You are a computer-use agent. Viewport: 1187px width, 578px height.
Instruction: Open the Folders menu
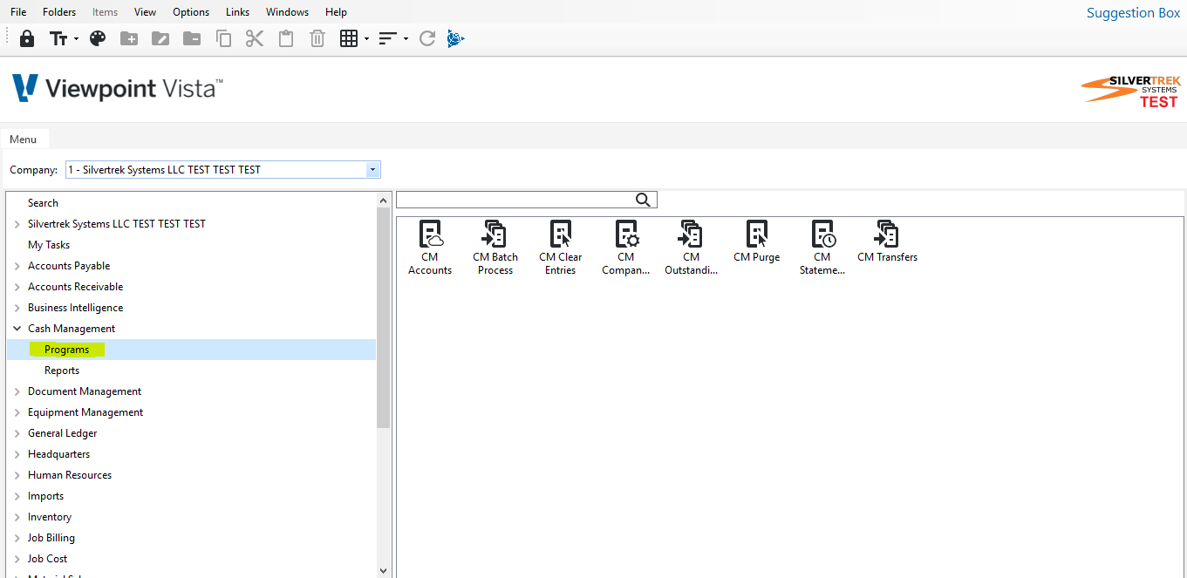point(59,12)
